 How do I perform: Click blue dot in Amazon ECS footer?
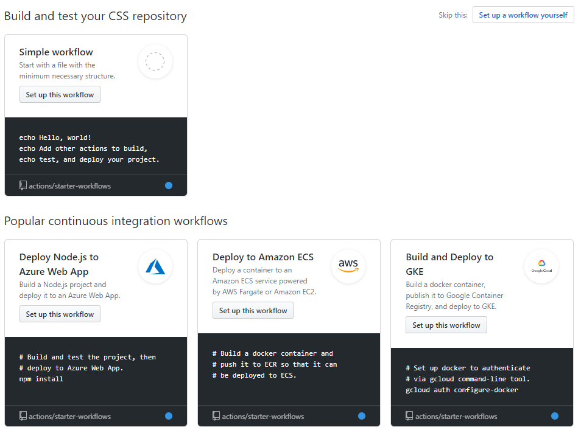pos(362,416)
